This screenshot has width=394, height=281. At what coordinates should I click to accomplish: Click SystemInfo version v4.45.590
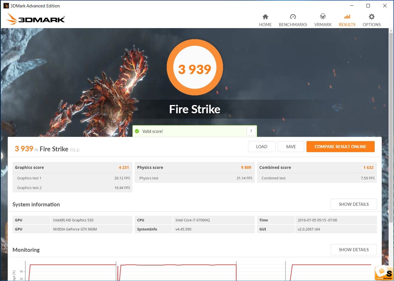214,229
